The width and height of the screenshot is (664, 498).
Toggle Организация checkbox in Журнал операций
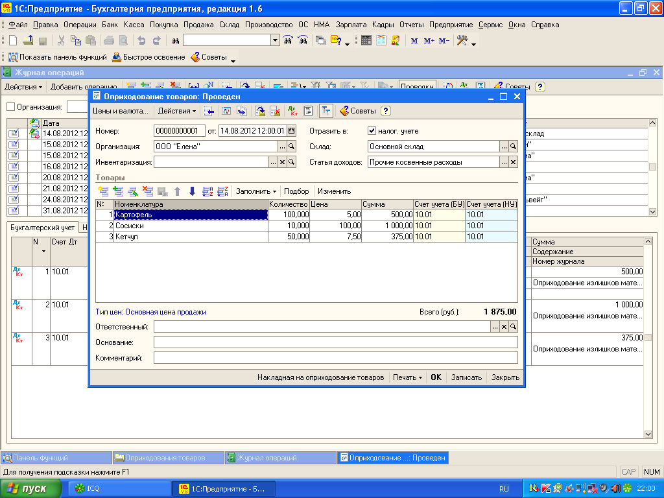[x=11, y=107]
